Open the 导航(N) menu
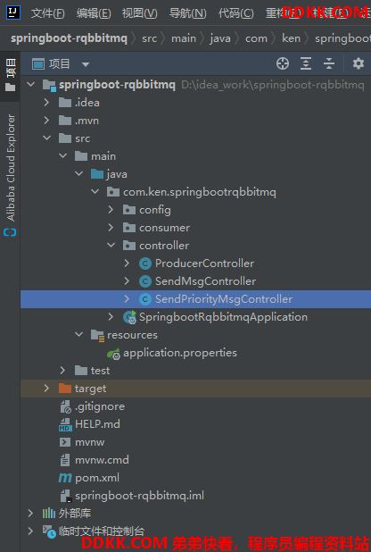This screenshot has width=371, height=552. [188, 13]
